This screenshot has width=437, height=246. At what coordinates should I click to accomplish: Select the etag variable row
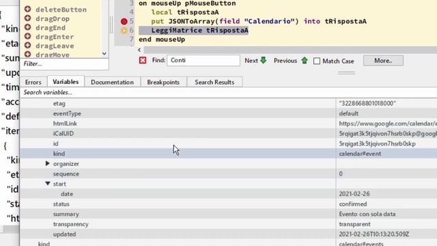(x=229, y=103)
